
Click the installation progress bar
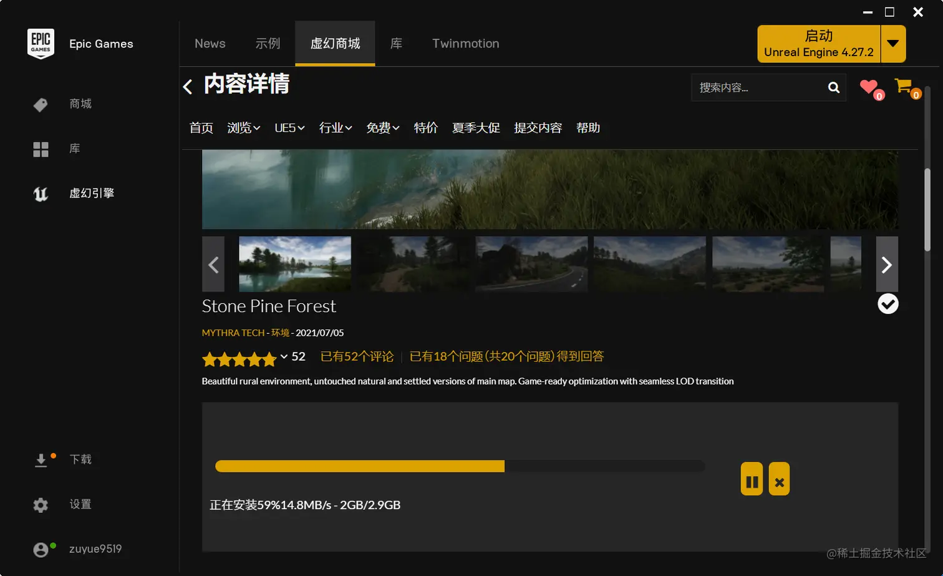460,466
